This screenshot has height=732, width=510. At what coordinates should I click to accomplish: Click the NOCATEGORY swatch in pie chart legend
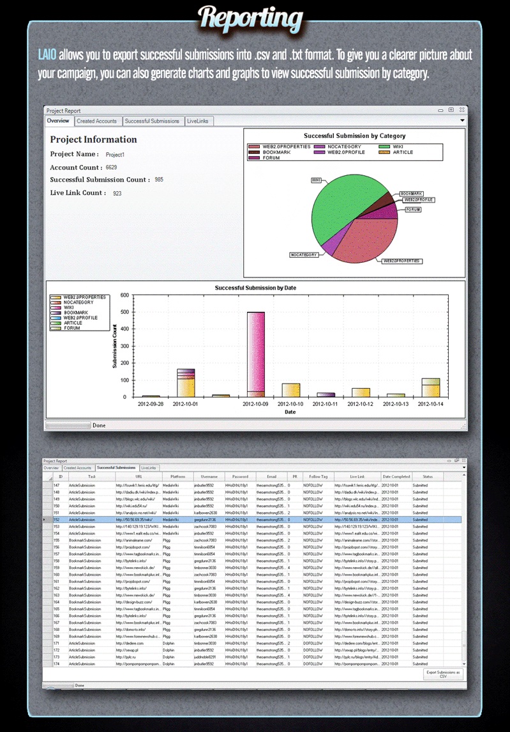click(x=319, y=146)
